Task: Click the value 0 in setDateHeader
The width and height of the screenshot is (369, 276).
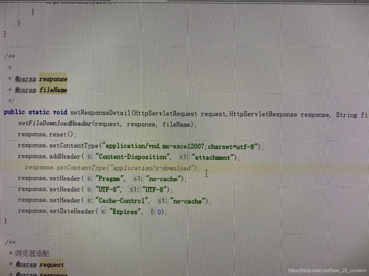Action: point(159,212)
